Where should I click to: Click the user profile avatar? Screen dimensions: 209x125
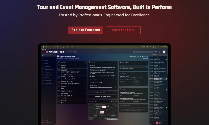(164, 52)
